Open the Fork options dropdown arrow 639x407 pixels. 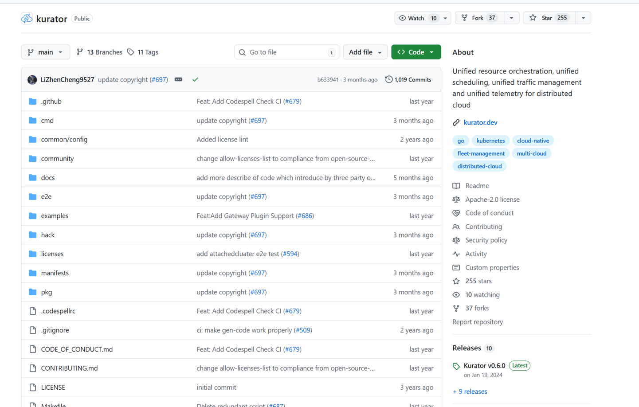click(511, 18)
